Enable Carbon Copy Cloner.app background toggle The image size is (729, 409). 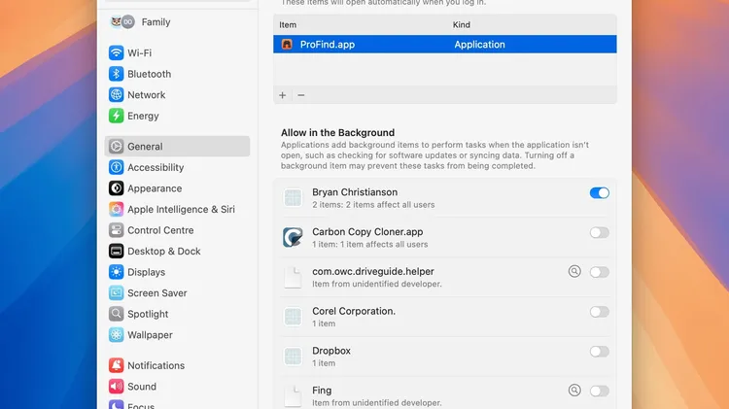(x=599, y=233)
